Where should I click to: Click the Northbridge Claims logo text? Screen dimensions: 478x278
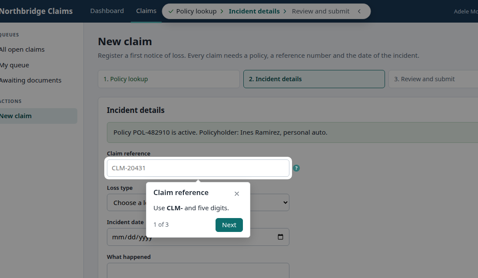[x=36, y=11]
